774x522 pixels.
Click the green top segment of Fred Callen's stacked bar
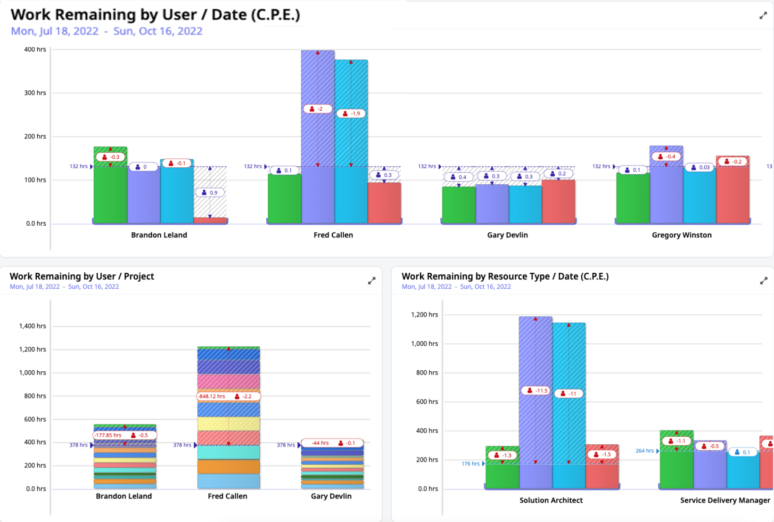(227, 349)
